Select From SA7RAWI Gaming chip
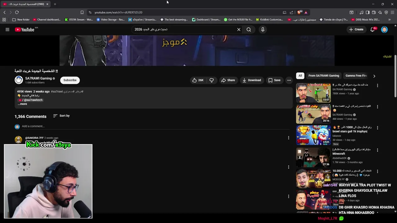 point(324,76)
